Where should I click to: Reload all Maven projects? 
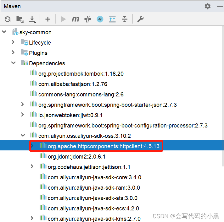(x=8, y=19)
